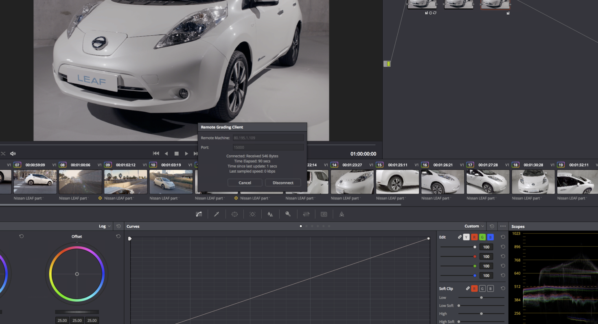The height and width of the screenshot is (324, 598).
Task: Select the Soft Clip G channel
Action: click(x=482, y=289)
